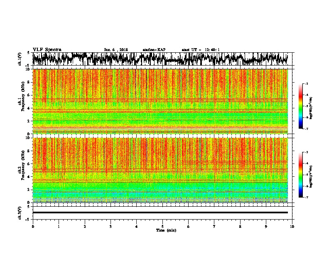Click the ch.1(V) waveform axis label
This screenshot has width=329, height=254.
(20, 59)
